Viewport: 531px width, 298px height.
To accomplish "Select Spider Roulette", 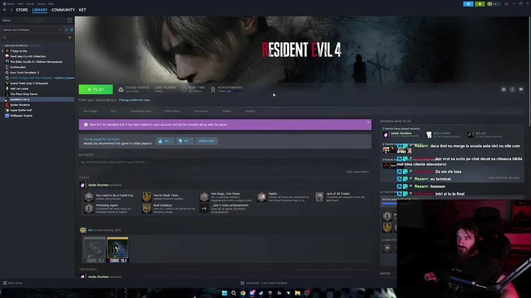I will click(x=20, y=105).
